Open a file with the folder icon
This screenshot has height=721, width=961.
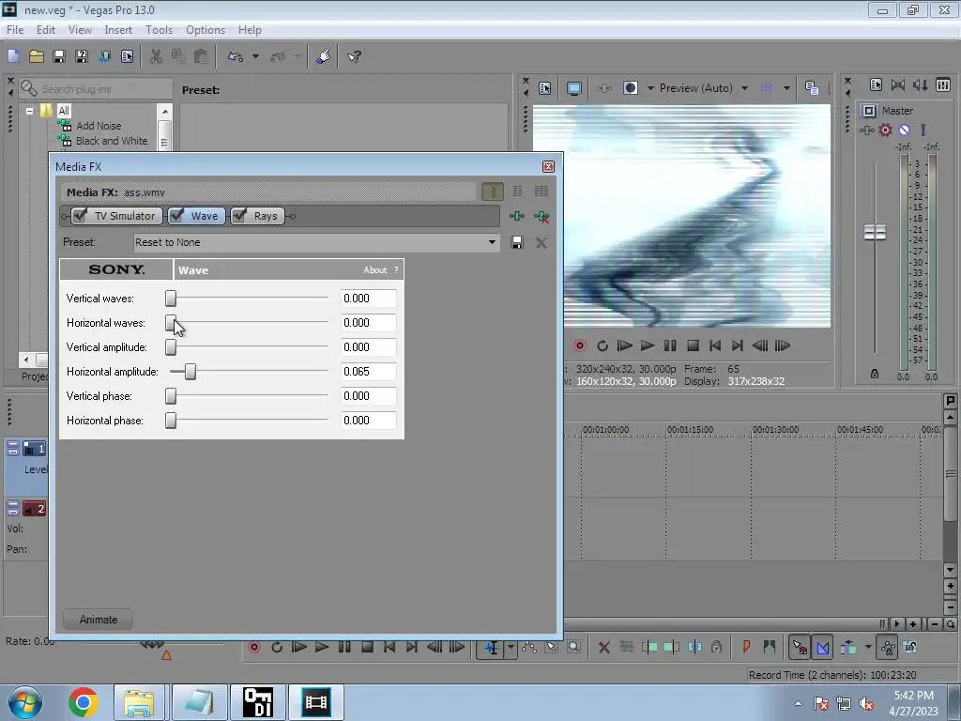(37, 56)
